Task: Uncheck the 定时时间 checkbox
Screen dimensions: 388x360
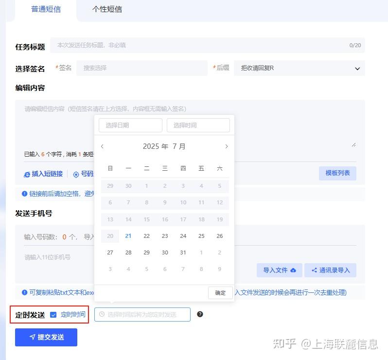Action: [x=53, y=315]
